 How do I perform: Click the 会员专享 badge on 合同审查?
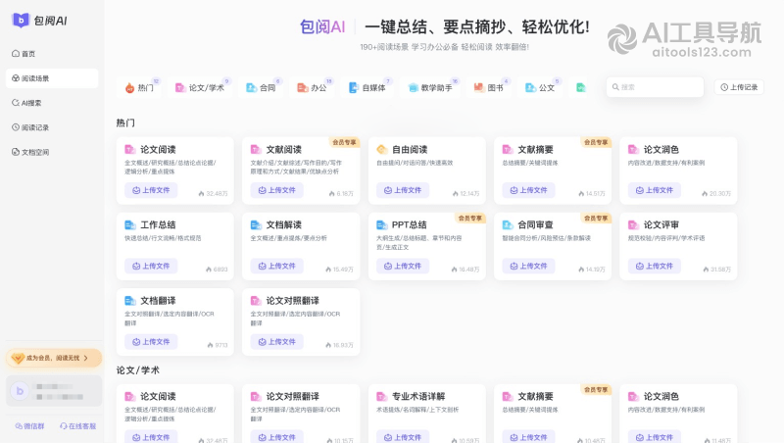[596, 218]
